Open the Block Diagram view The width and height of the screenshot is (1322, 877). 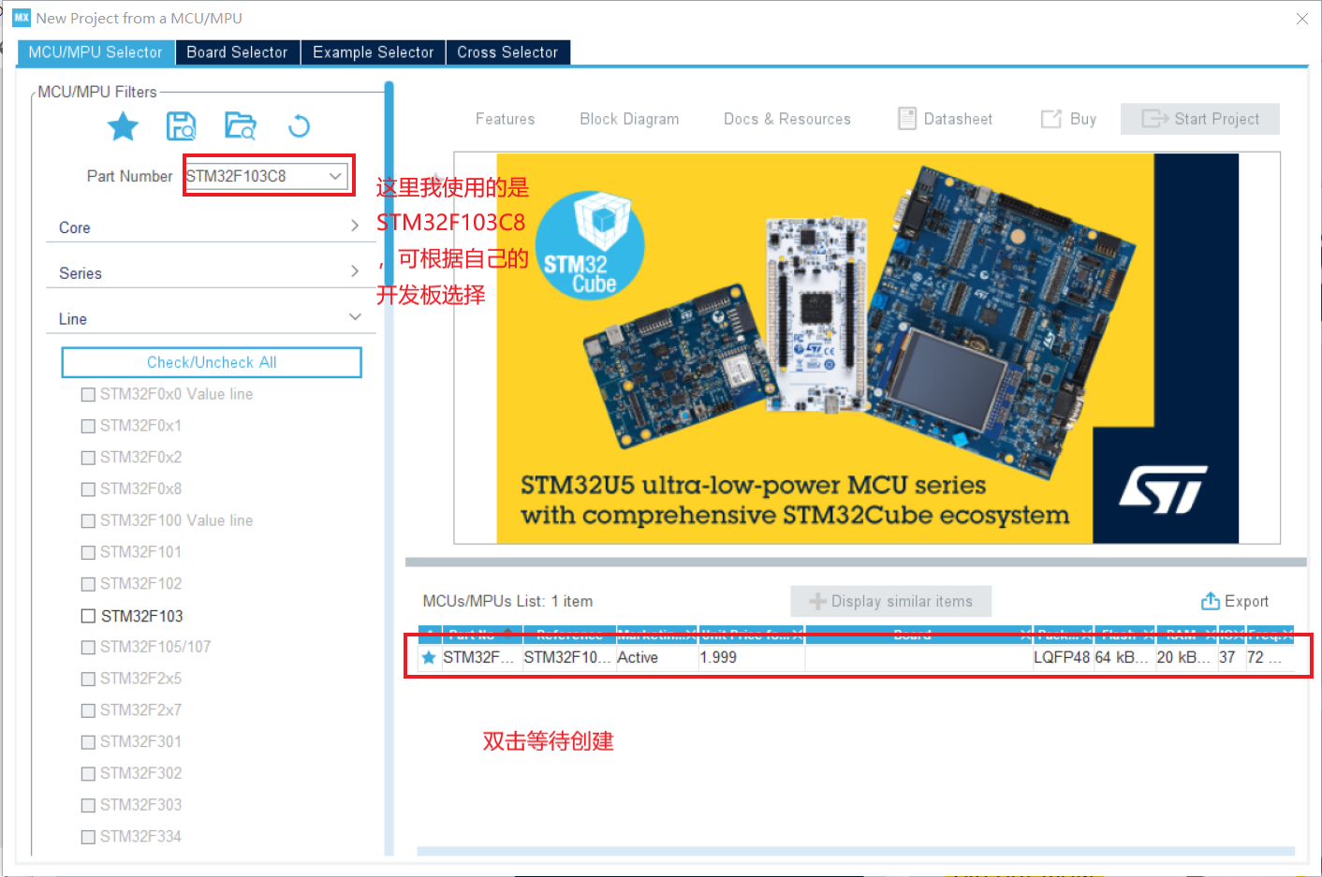coord(629,119)
